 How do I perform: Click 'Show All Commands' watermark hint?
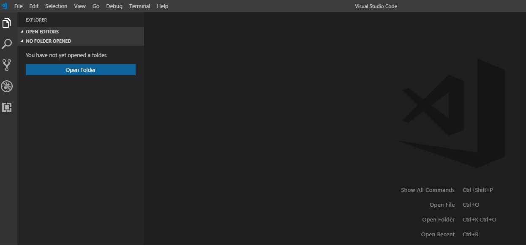pos(428,190)
